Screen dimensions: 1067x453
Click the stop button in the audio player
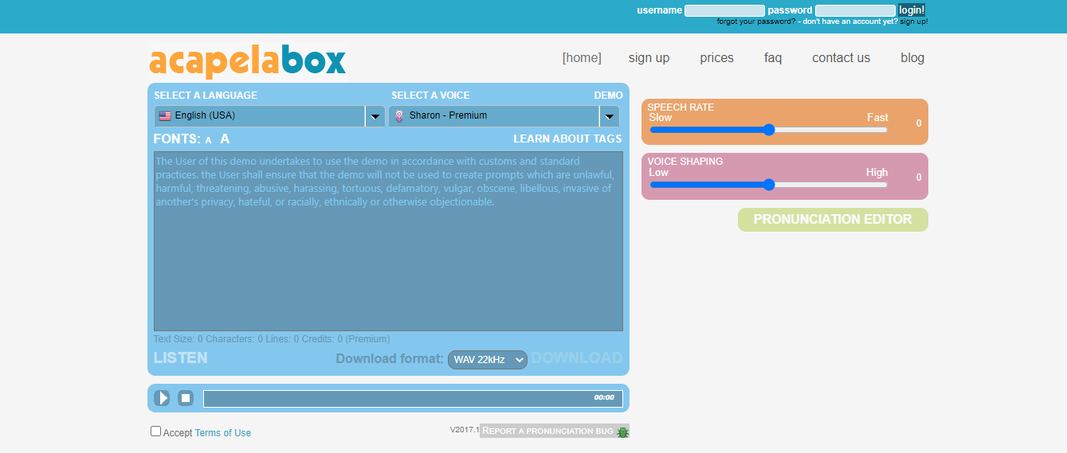pos(186,398)
